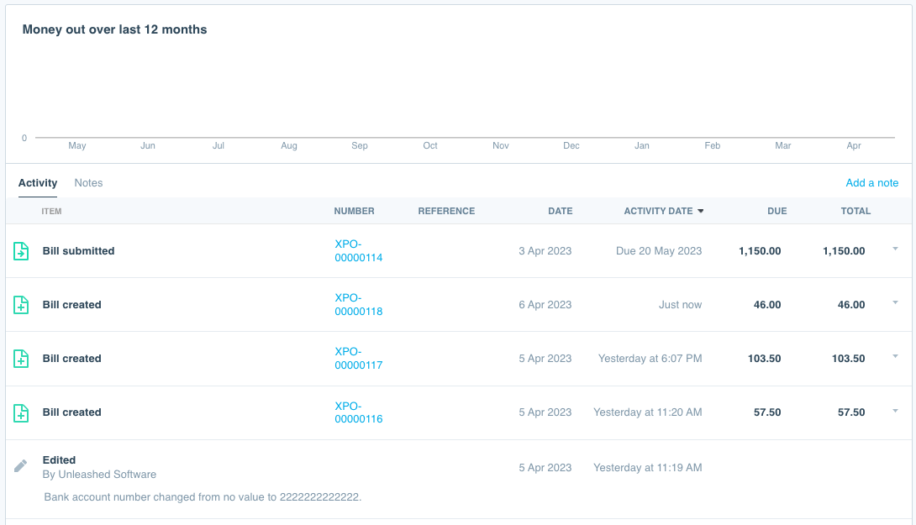Open the row menu arrow for 46.00 bill
916x525 pixels.
pos(895,302)
